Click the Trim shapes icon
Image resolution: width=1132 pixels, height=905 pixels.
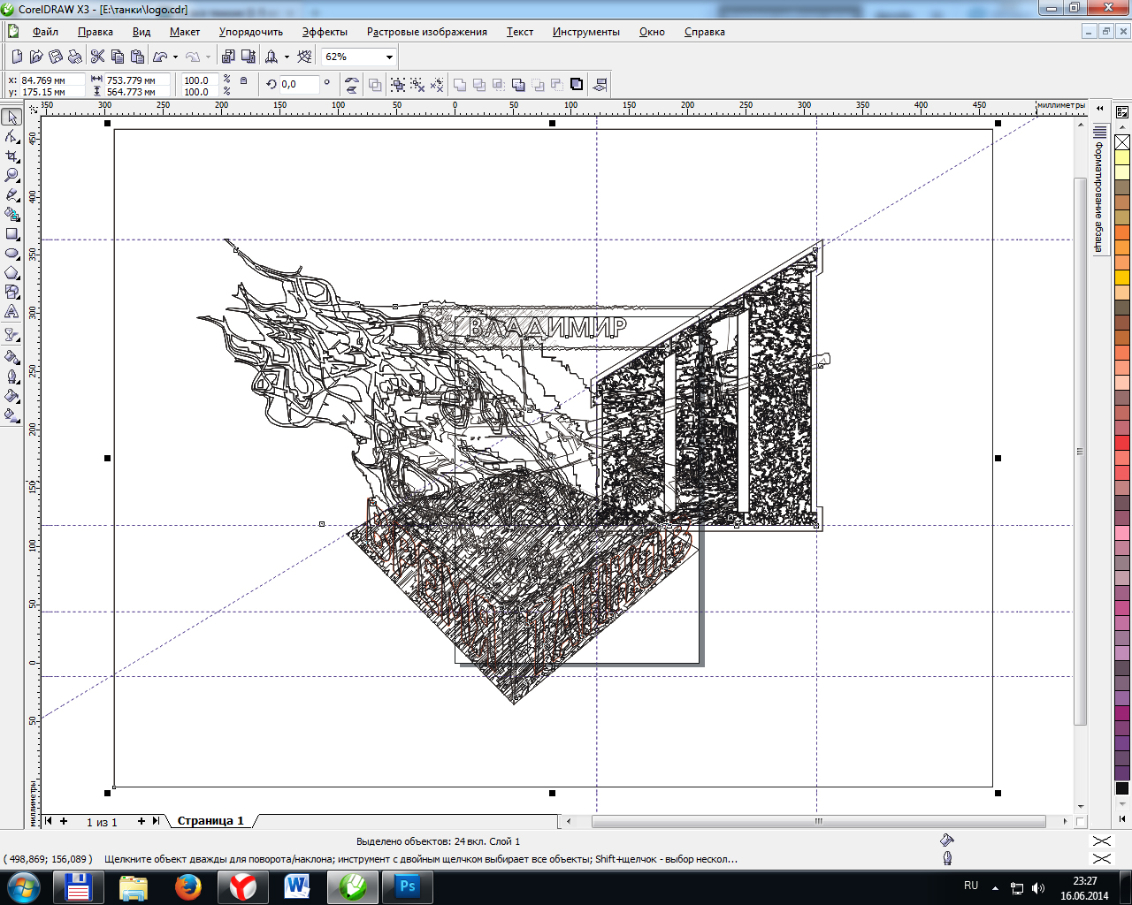pos(479,85)
